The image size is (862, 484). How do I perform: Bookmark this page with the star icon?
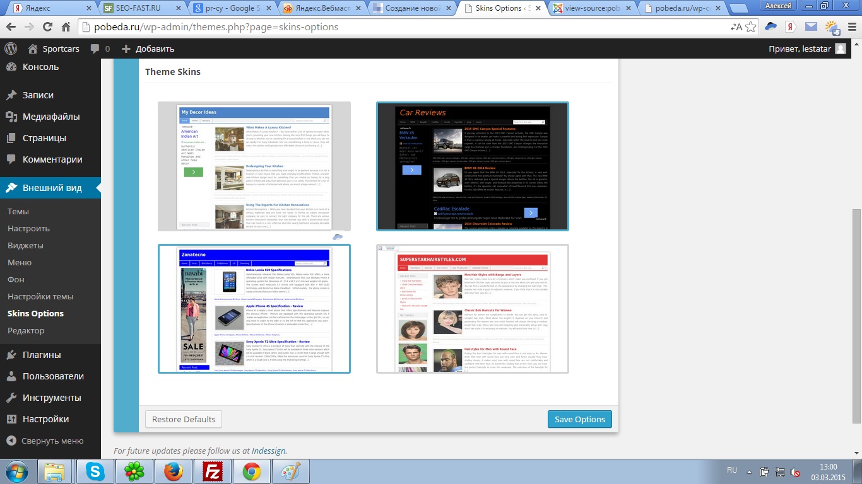pyautogui.click(x=750, y=27)
